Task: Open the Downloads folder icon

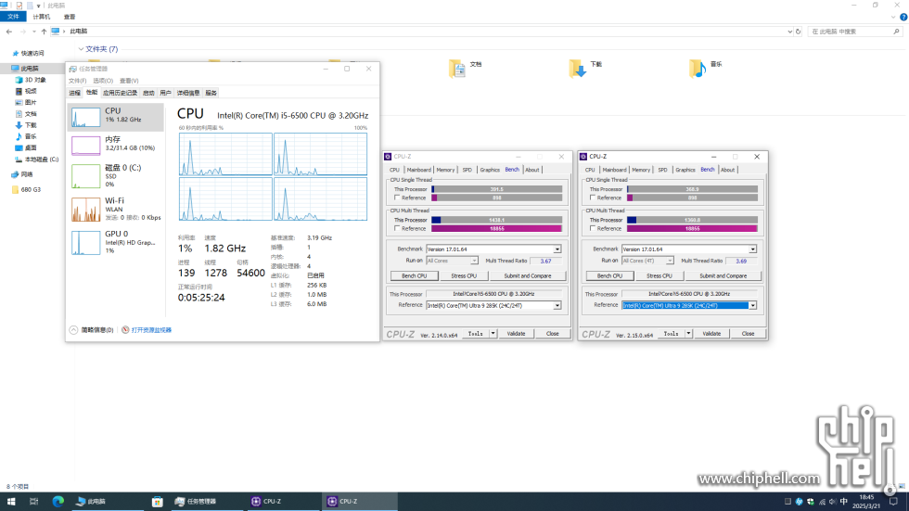Action: (x=578, y=69)
